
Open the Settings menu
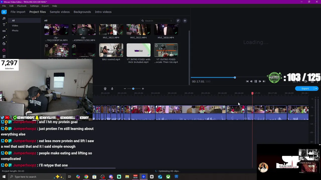[34, 6]
